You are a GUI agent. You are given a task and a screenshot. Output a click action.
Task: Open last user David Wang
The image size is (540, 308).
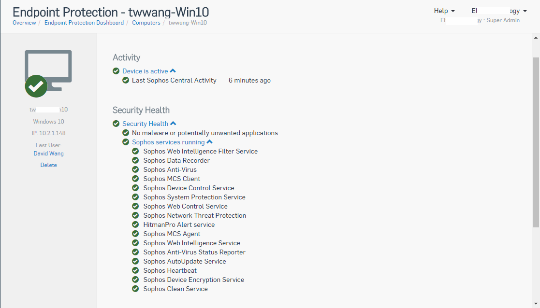coord(48,154)
